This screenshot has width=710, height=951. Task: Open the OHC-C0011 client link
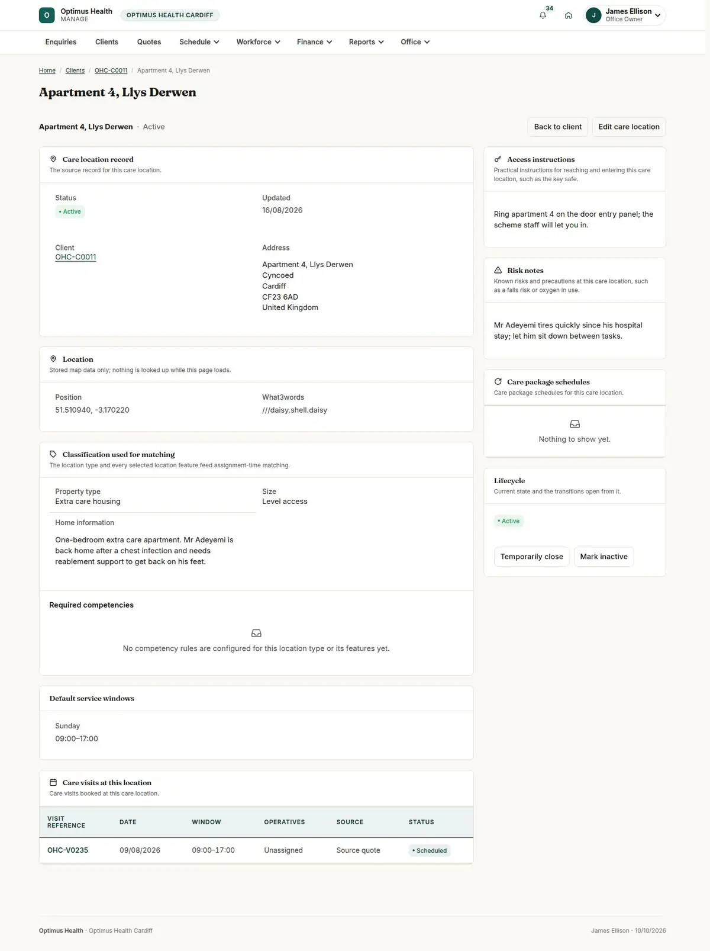[76, 257]
